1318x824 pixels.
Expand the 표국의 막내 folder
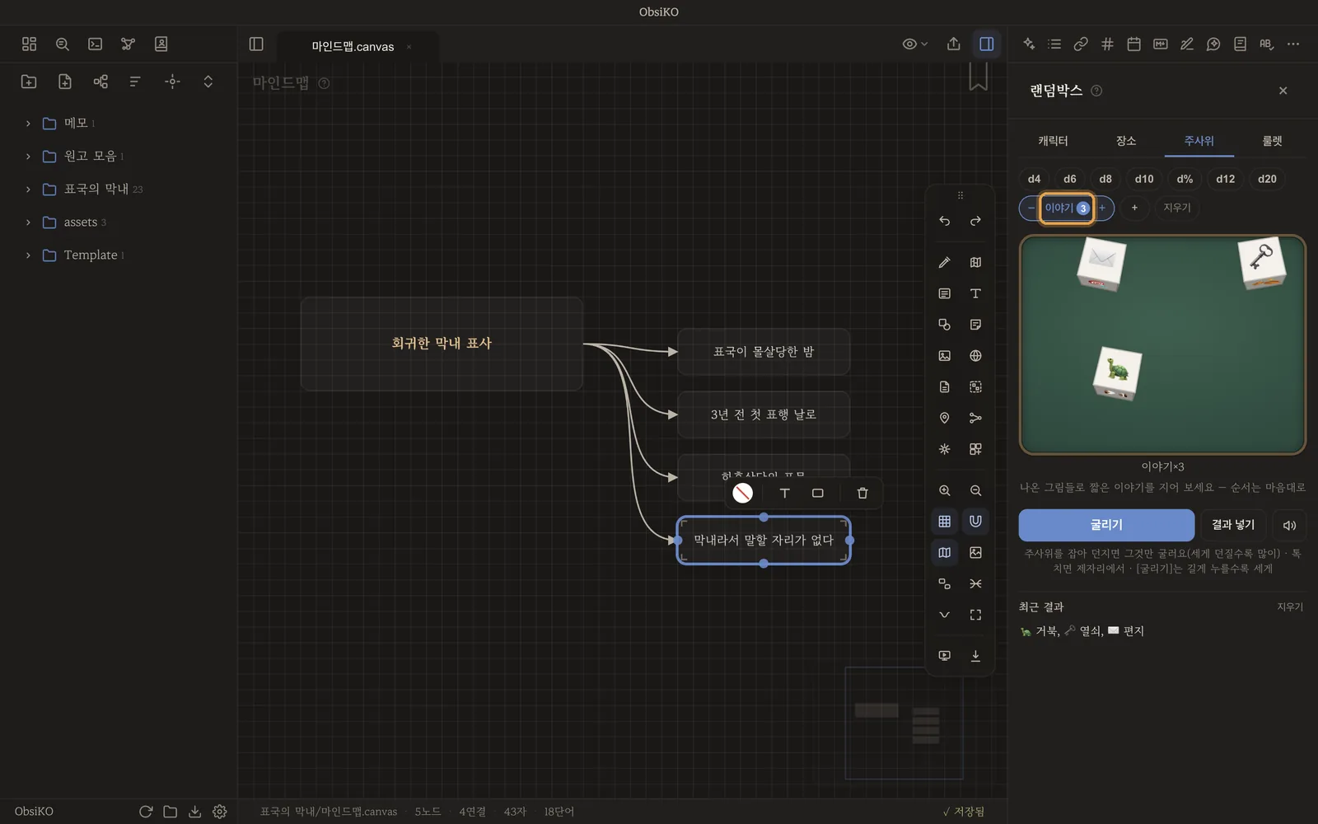pos(28,189)
